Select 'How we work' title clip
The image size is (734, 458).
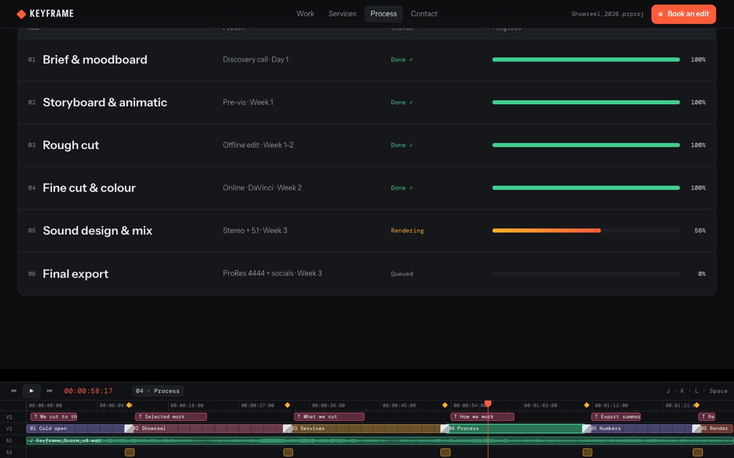(482, 417)
